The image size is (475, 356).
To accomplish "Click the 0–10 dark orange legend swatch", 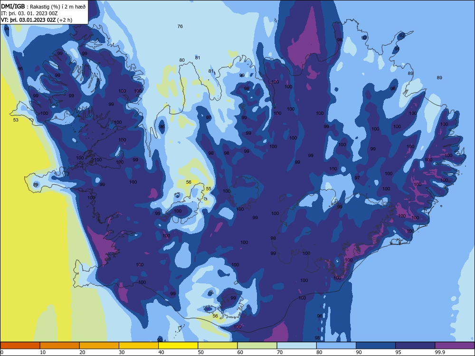I will tap(20, 346).
